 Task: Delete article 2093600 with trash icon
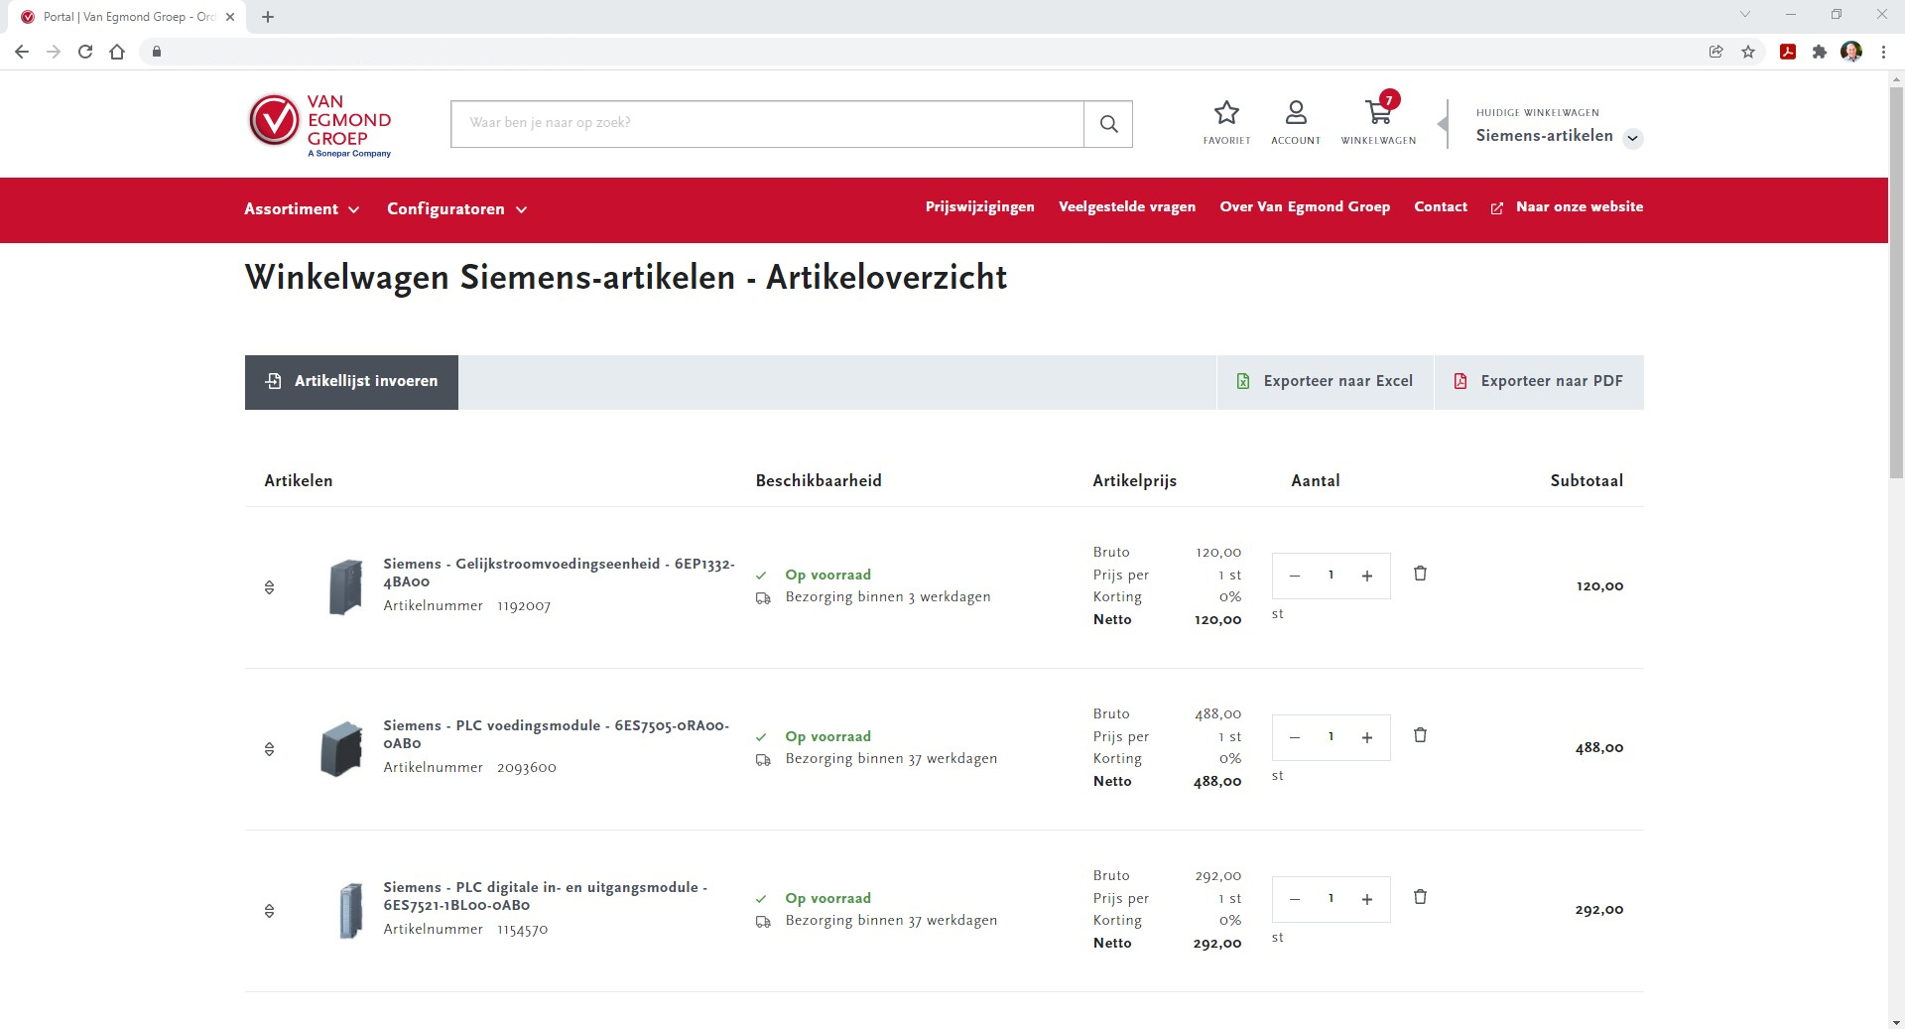[x=1420, y=735]
